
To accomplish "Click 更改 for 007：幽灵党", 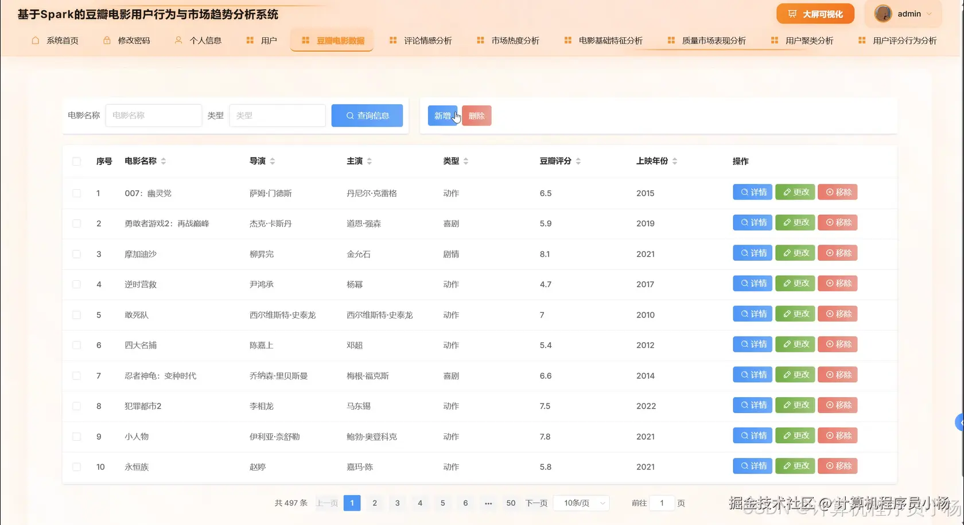I will click(x=795, y=192).
